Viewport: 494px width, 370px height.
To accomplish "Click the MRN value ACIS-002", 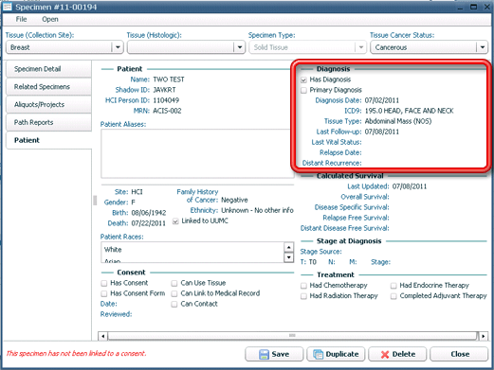I will (x=167, y=111).
